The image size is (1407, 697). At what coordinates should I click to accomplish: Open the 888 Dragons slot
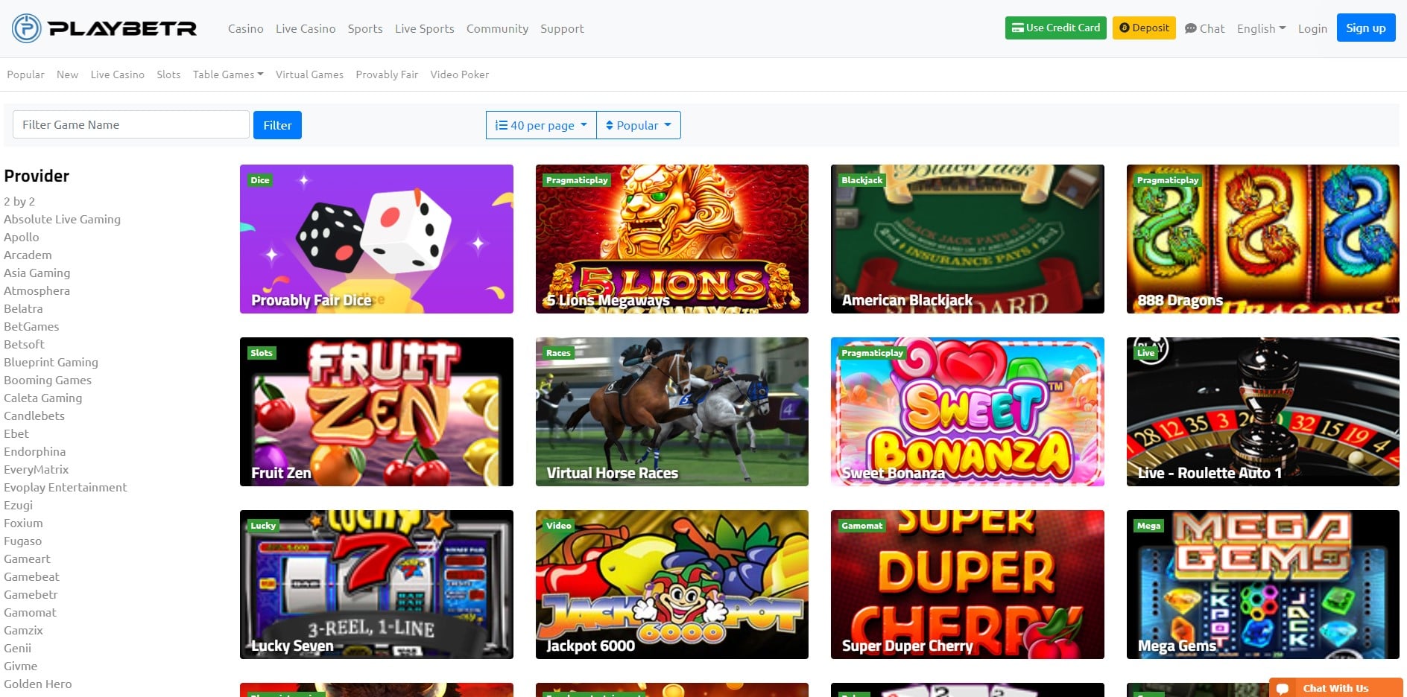point(1263,239)
